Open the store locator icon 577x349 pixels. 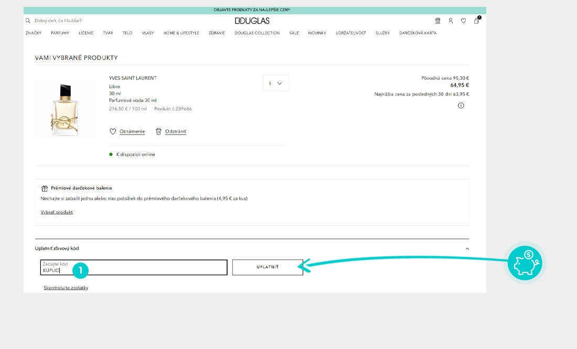(x=438, y=21)
